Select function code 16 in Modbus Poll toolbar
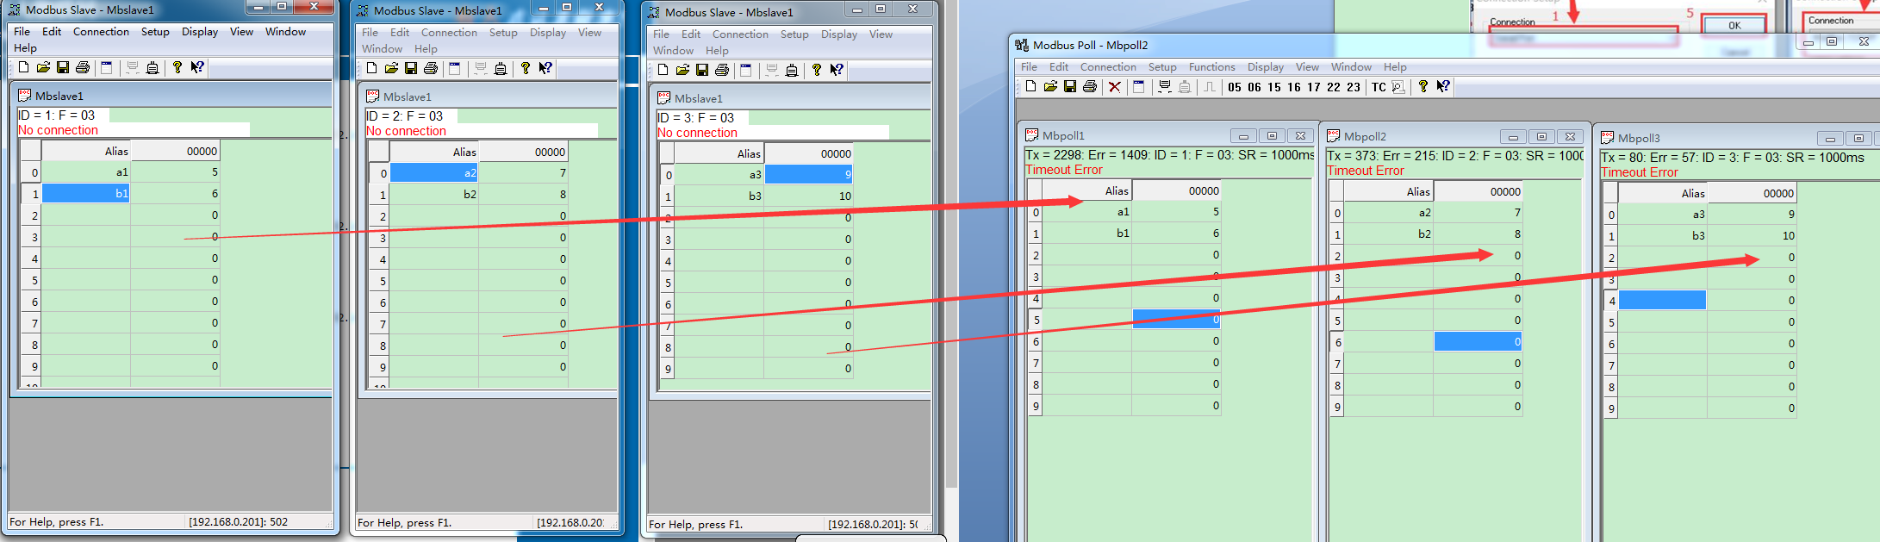The width and height of the screenshot is (1880, 542). 1294,87
